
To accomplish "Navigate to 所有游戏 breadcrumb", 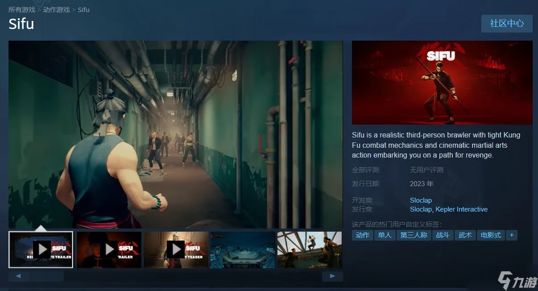I will pos(21,9).
